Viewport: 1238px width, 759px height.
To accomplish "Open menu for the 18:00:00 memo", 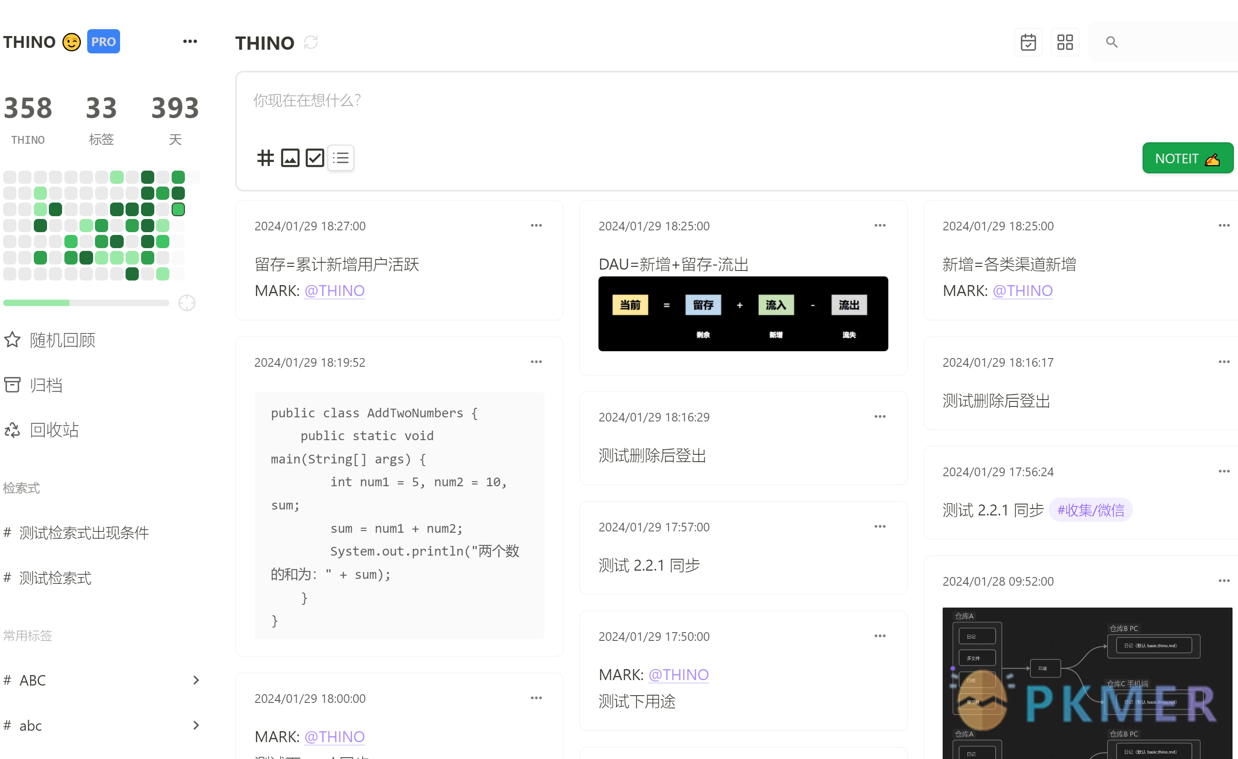I will click(536, 698).
